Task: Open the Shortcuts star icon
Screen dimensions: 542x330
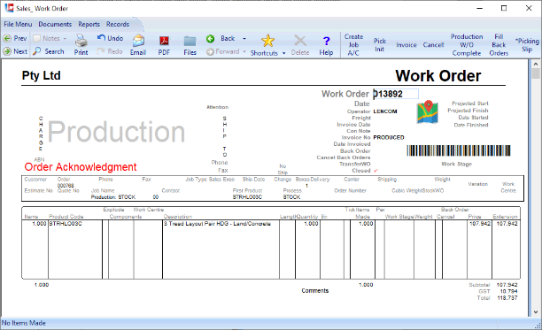Action: coord(267,41)
